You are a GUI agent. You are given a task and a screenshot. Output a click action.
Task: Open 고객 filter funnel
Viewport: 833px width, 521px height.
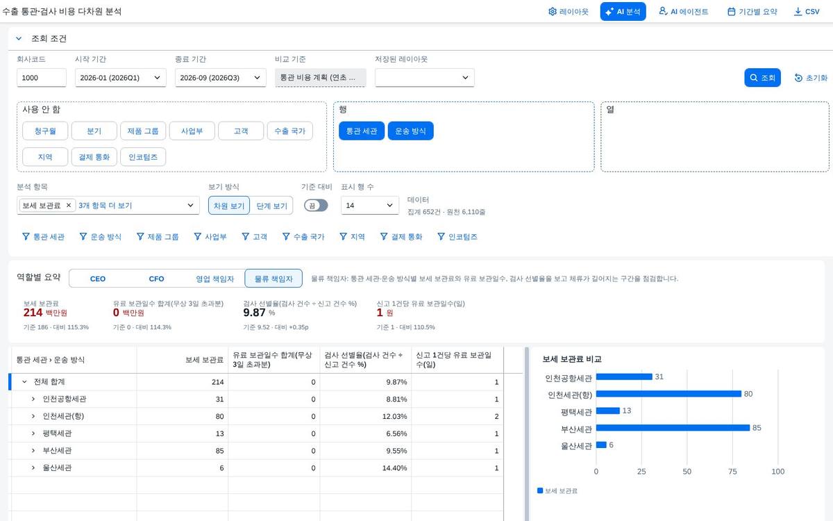coord(253,237)
